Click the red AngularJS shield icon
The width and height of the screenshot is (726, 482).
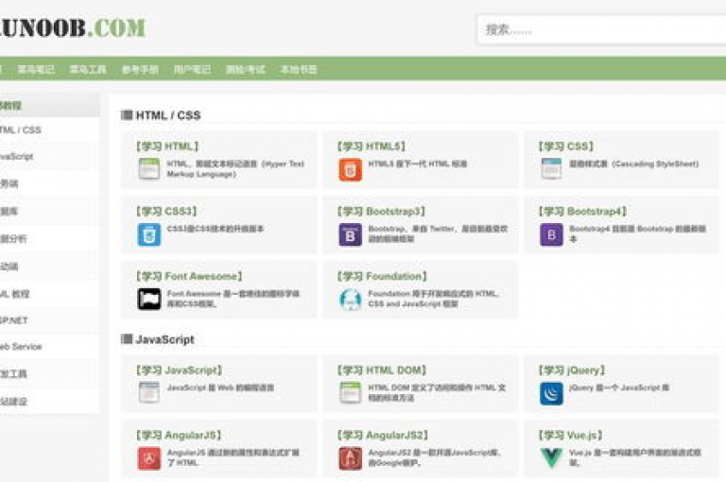pos(149,458)
